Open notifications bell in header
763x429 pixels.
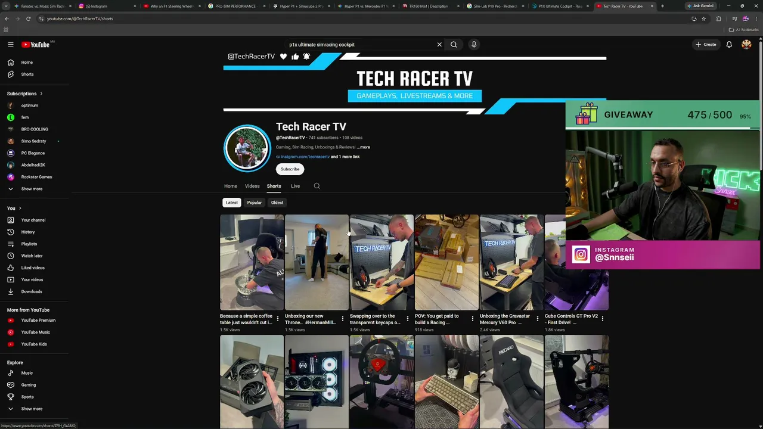(x=729, y=45)
